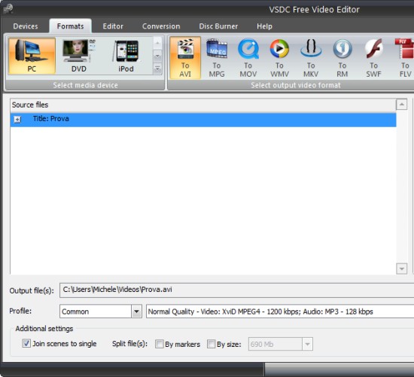Image resolution: width=414 pixels, height=377 pixels.
Task: Select the To RM format icon
Action: click(x=342, y=58)
